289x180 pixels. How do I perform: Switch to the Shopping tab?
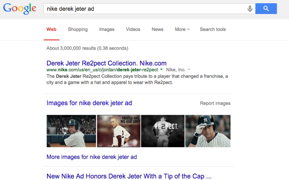pyautogui.click(x=78, y=30)
